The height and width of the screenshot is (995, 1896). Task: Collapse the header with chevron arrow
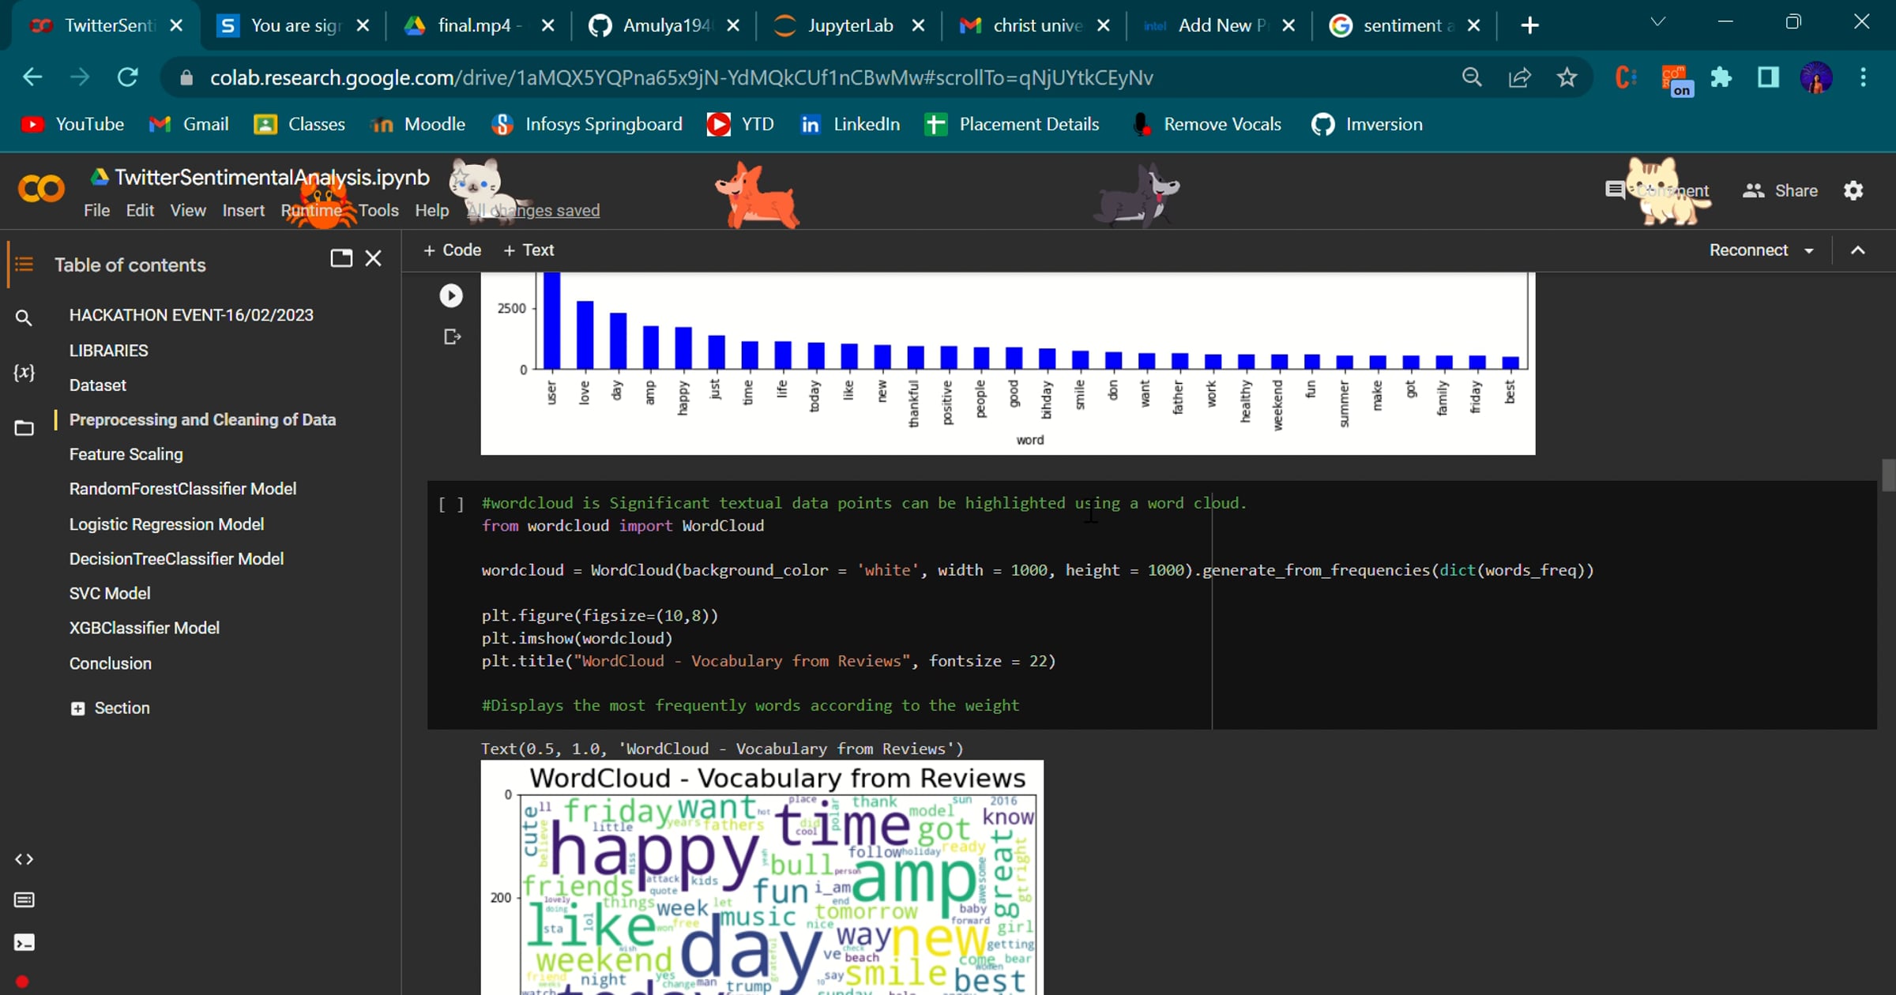pyautogui.click(x=1857, y=250)
